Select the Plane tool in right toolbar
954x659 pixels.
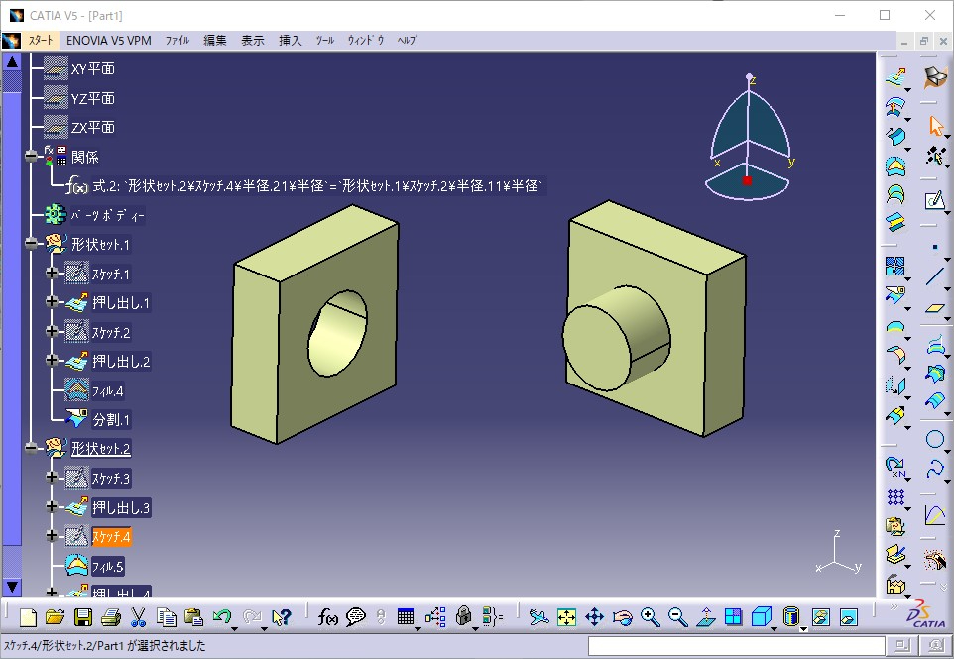pos(935,308)
